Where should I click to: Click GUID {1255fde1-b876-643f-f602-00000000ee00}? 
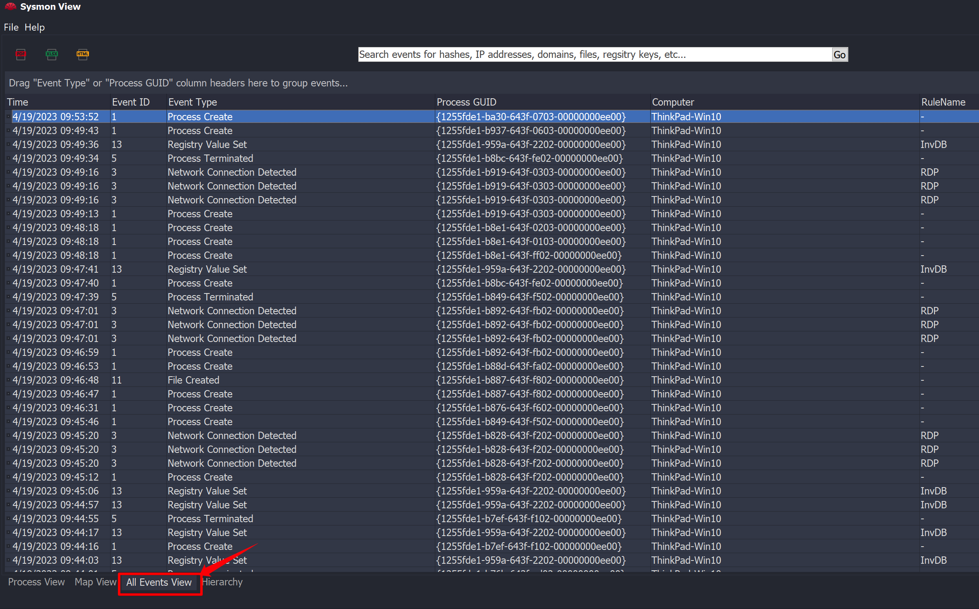click(530, 408)
